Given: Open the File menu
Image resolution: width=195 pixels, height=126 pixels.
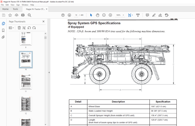Looking at the screenshot, I should coord(2,5).
